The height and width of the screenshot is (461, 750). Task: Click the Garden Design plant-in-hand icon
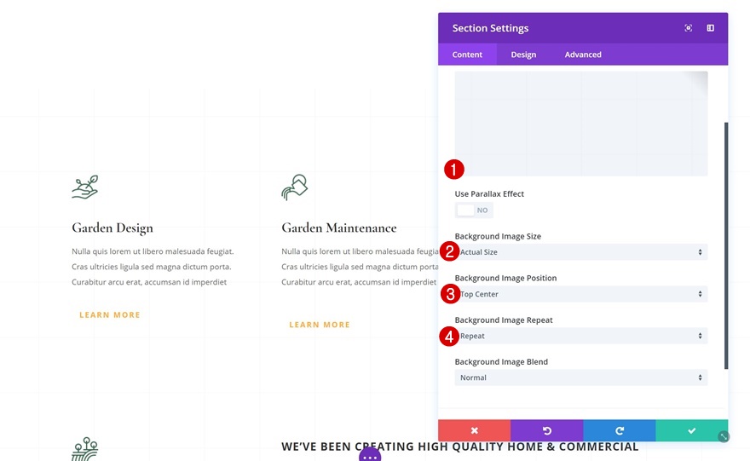(x=85, y=187)
